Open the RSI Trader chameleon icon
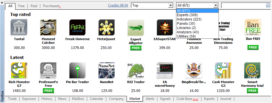 pyautogui.click(x=136, y=70)
